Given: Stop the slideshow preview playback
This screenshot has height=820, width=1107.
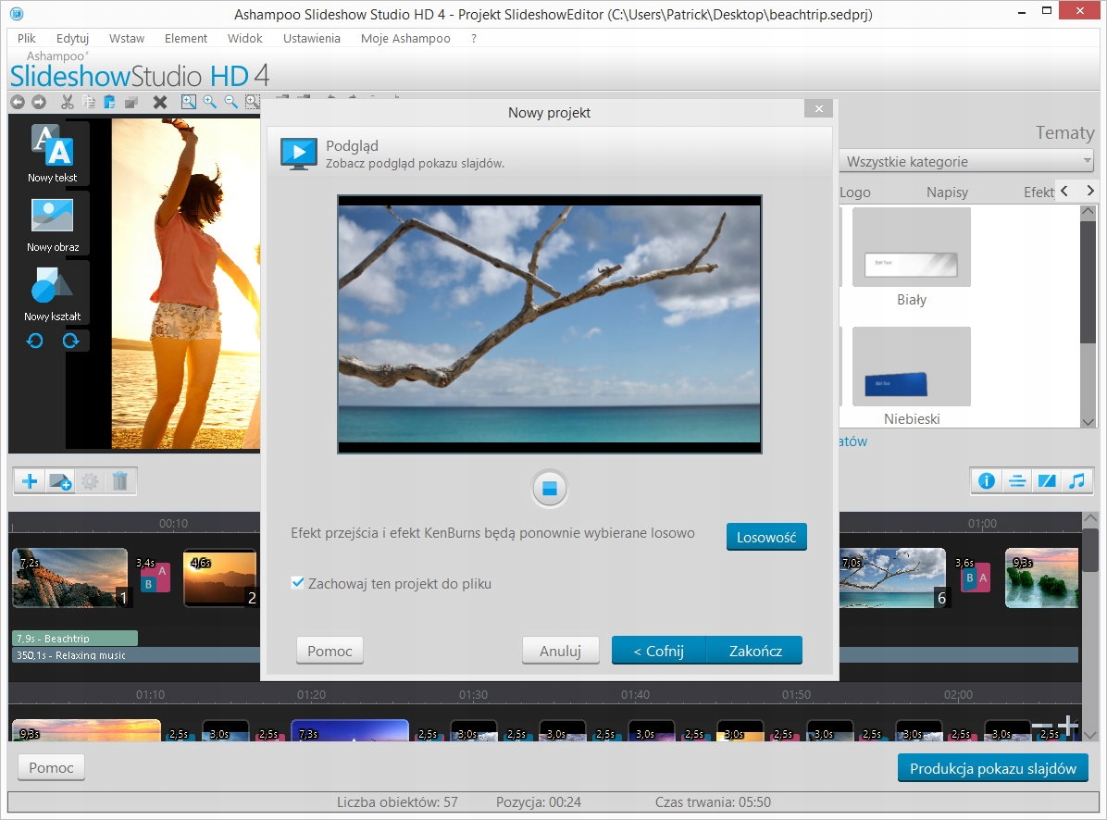Looking at the screenshot, I should click(x=549, y=489).
